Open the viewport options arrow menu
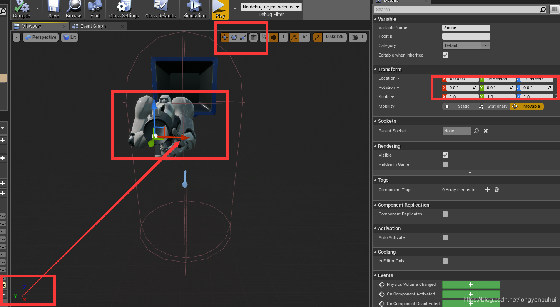This screenshot has height=307, width=560. pyautogui.click(x=17, y=37)
